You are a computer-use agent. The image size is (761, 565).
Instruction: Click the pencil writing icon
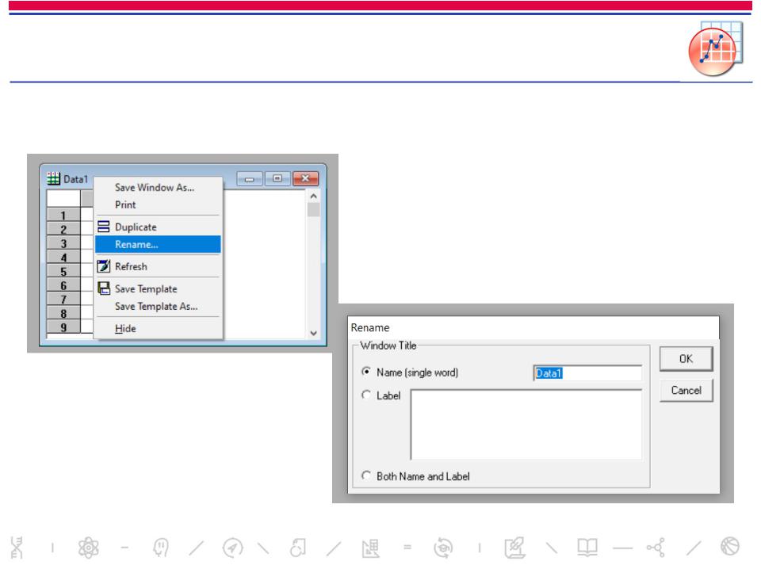click(514, 548)
